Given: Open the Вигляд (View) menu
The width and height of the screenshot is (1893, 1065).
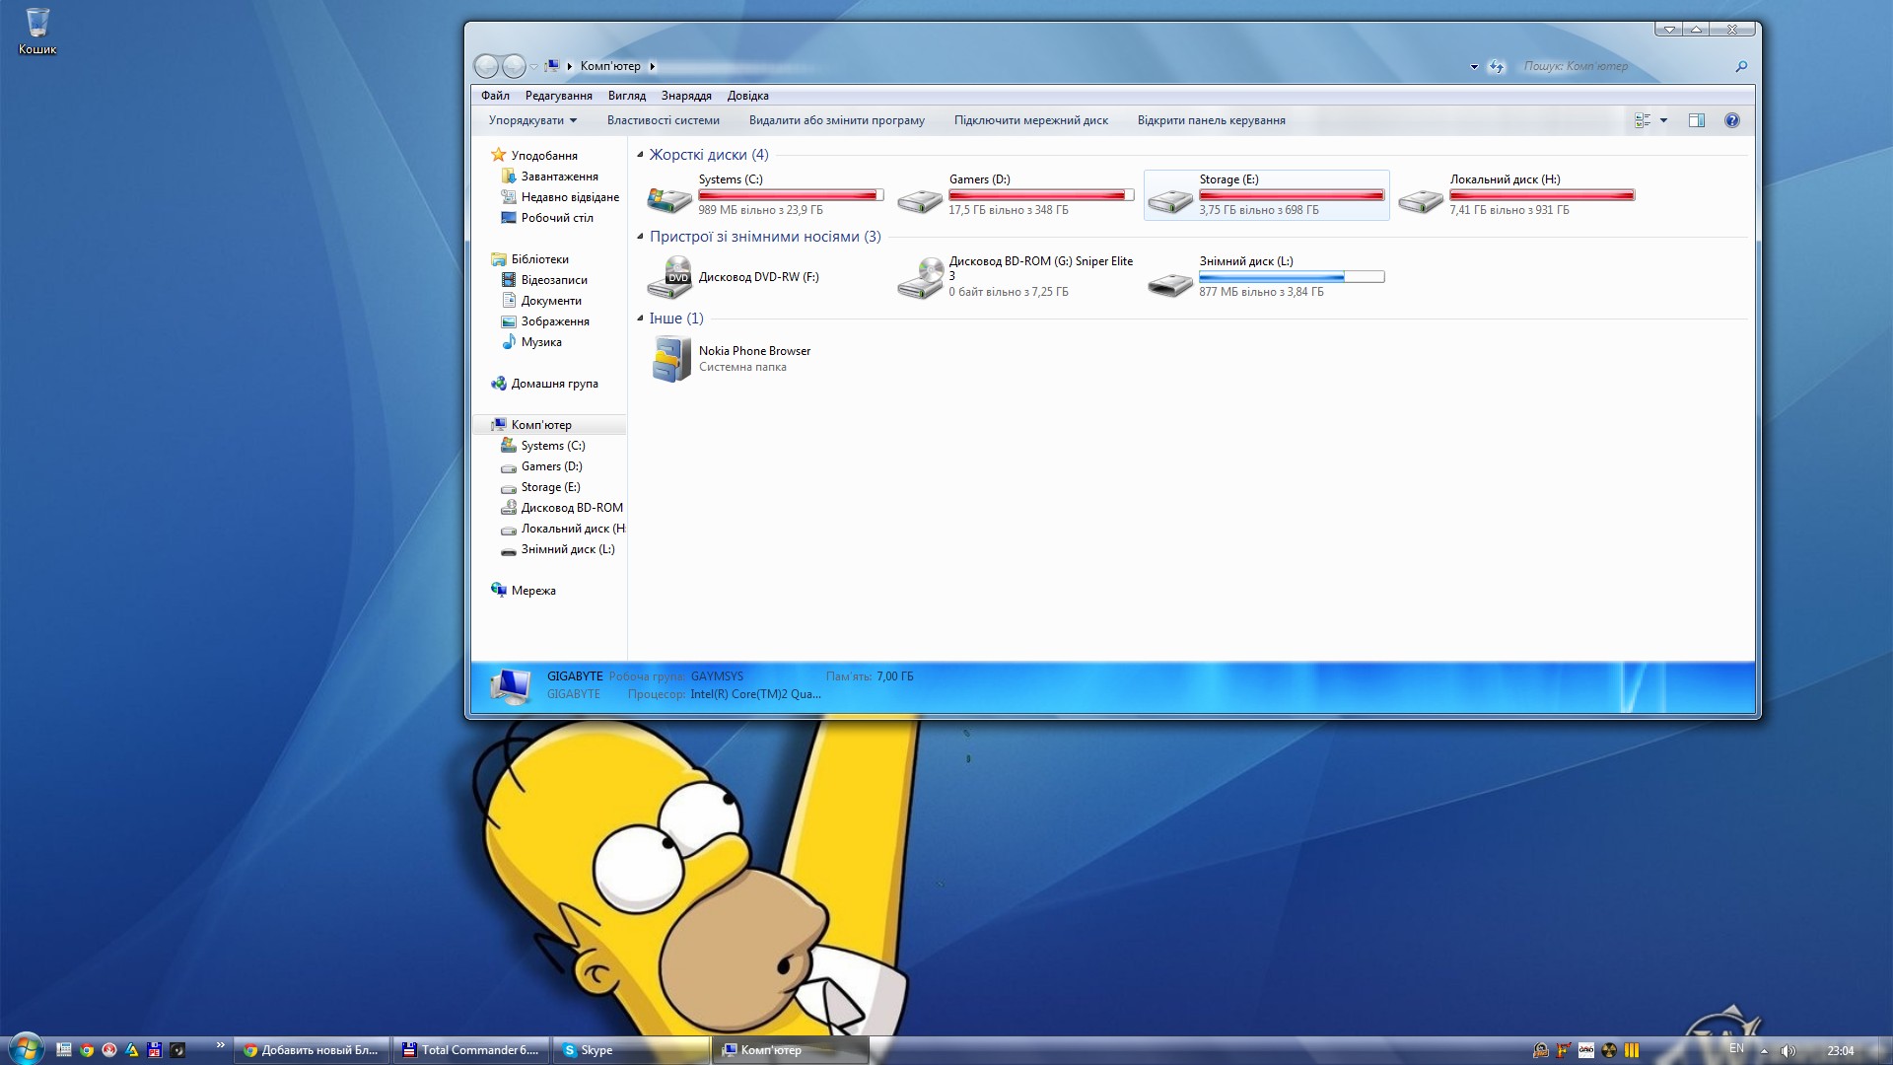Looking at the screenshot, I should tap(626, 96).
